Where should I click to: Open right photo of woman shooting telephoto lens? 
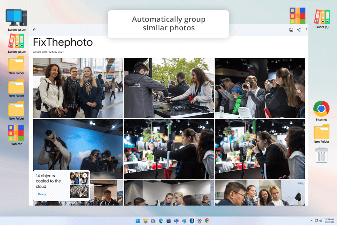260,149
